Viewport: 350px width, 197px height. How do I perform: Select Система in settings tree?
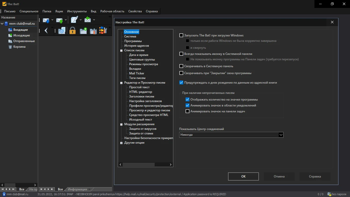point(130,36)
